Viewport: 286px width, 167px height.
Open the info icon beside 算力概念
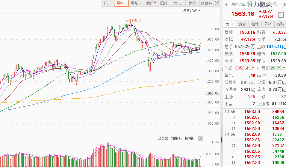click(275, 4)
